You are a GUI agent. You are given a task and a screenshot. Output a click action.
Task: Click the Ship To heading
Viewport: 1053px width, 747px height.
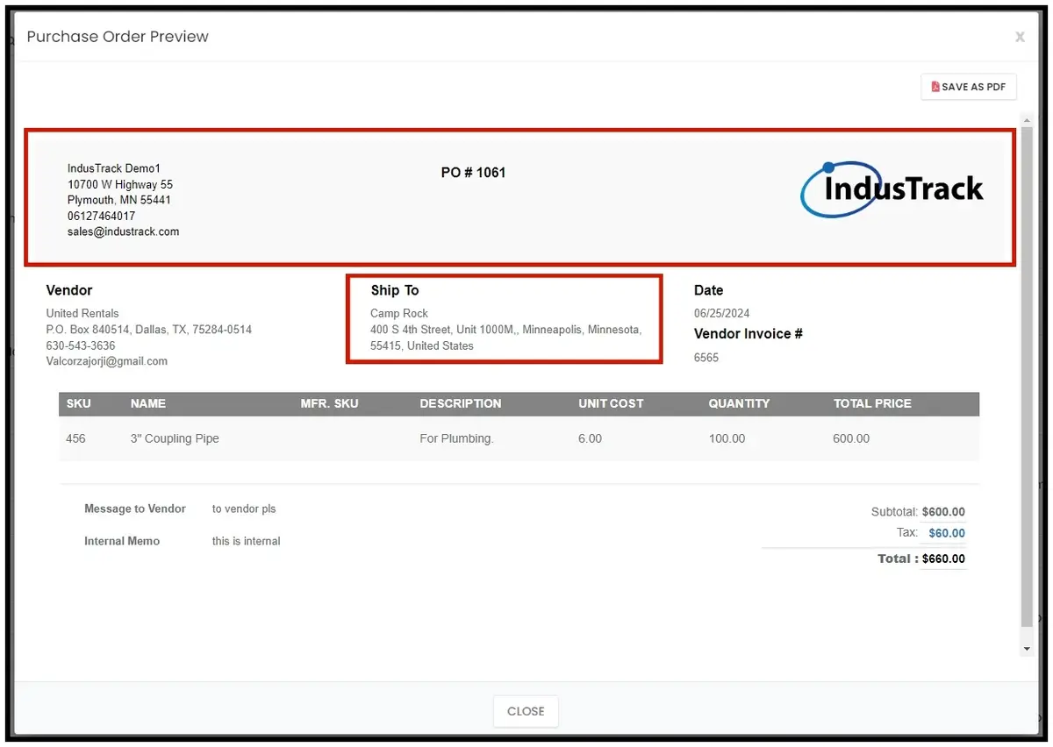tap(395, 290)
